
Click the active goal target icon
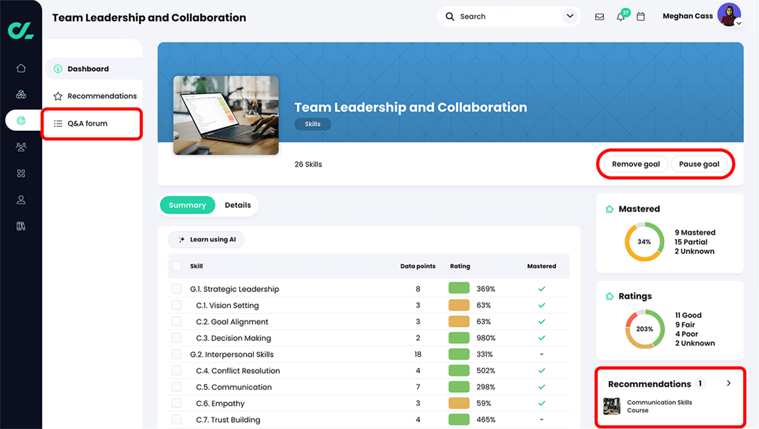click(20, 120)
